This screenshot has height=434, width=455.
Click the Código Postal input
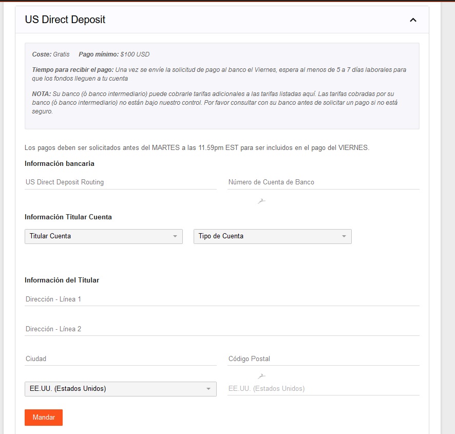(x=323, y=358)
